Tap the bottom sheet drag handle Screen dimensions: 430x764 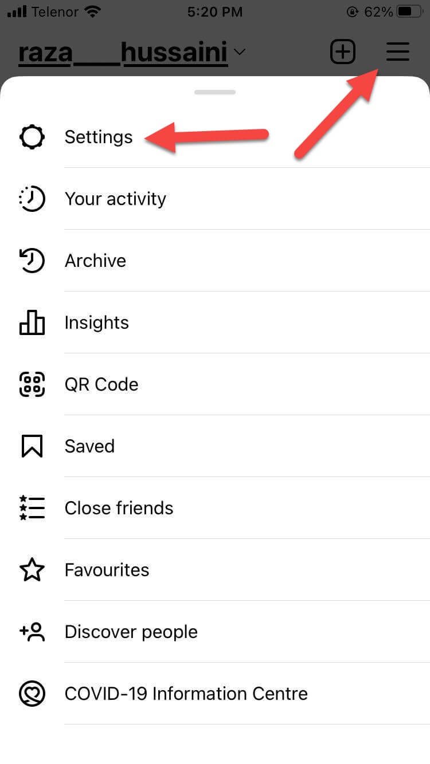tap(215, 92)
